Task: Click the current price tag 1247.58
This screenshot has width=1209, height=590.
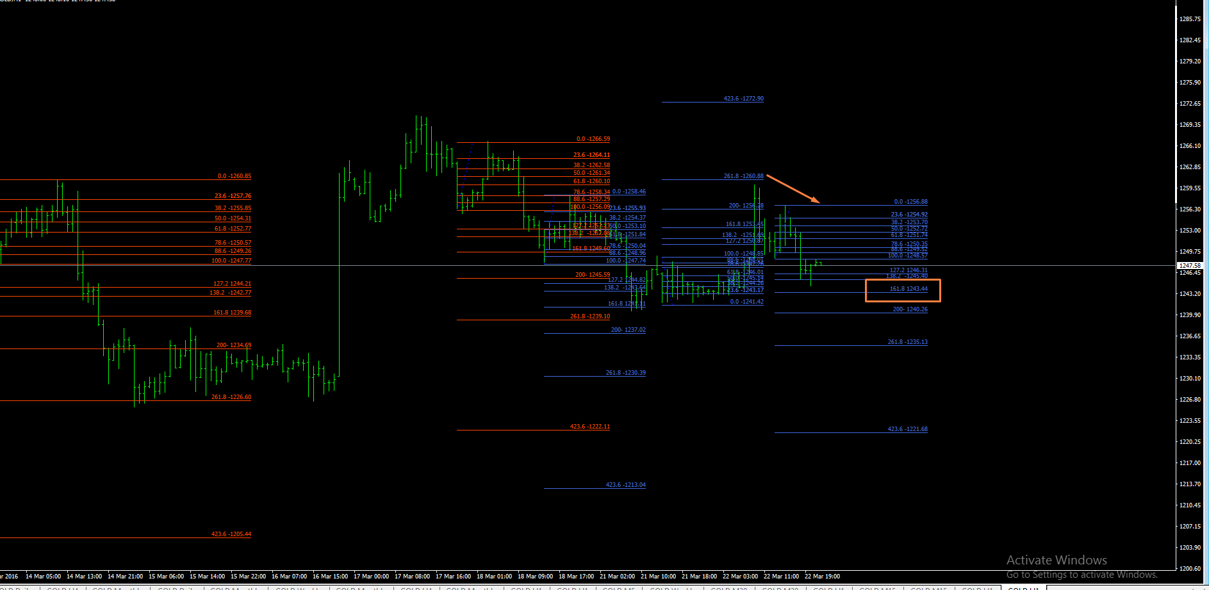Action: (x=1190, y=265)
